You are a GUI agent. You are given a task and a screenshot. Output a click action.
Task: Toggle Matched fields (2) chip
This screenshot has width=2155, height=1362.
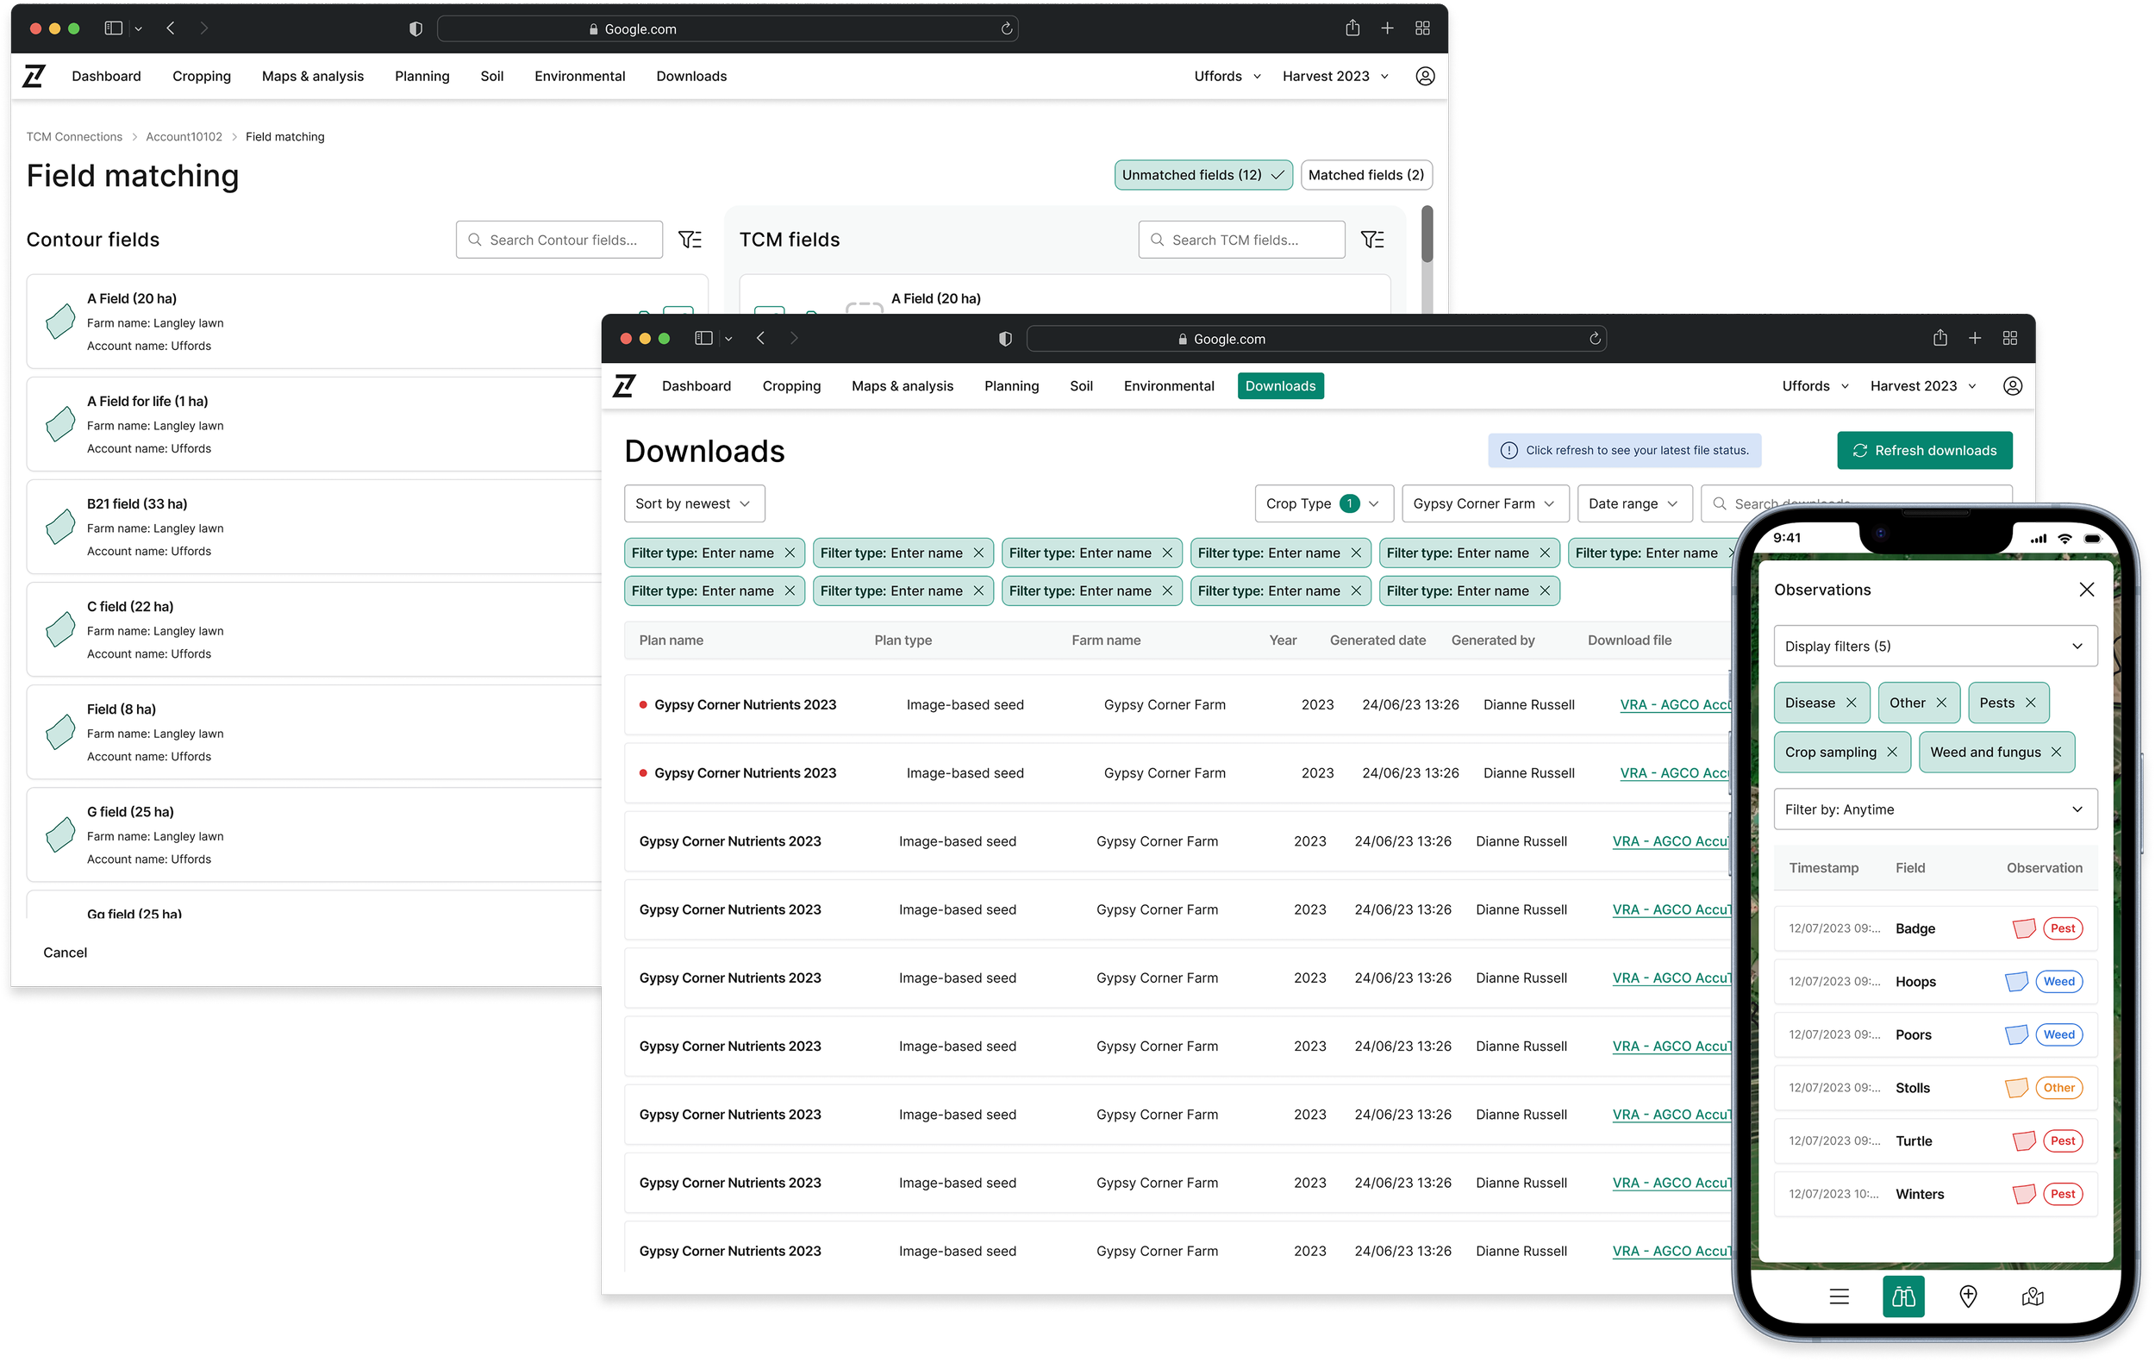click(1365, 175)
